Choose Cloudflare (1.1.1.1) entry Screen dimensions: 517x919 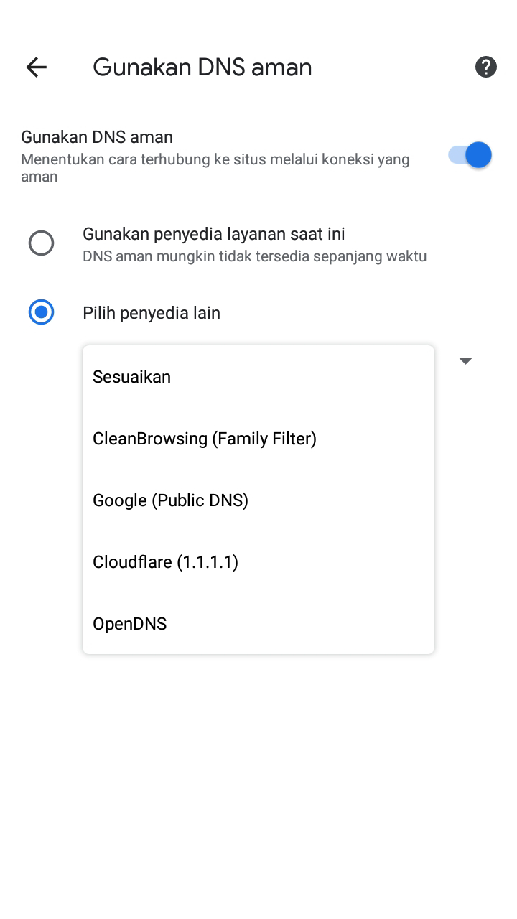pos(166,562)
